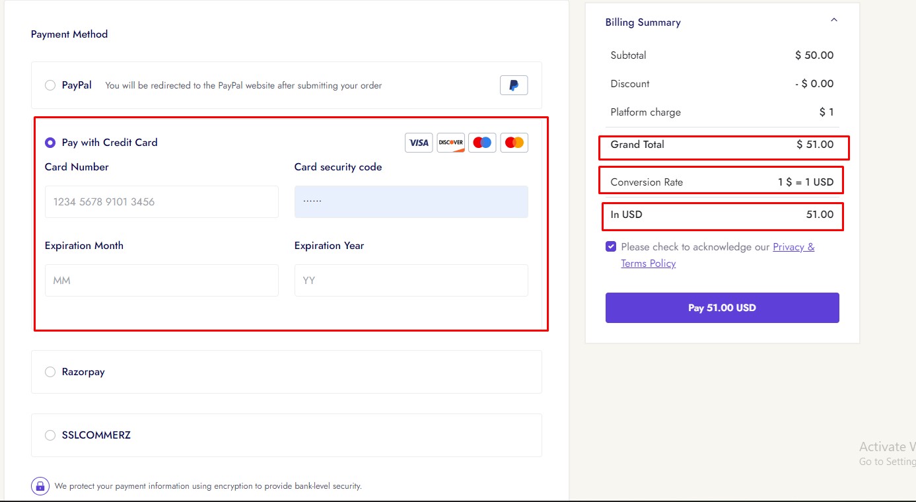Select the SSLCOMMERZ radio button
The image size is (916, 502).
(x=50, y=435)
